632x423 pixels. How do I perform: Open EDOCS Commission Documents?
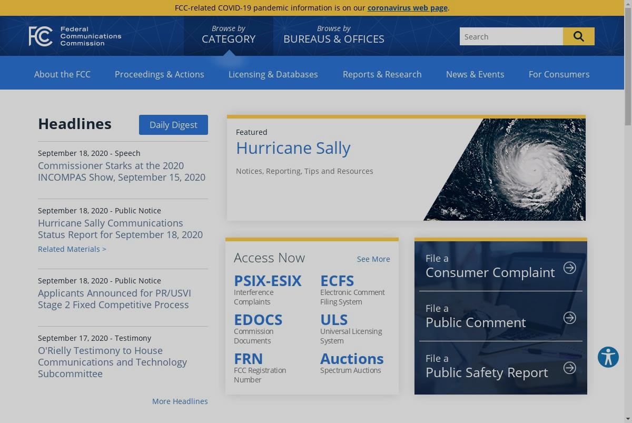tap(258, 328)
